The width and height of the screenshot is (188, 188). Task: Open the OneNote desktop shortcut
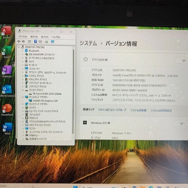pos(7,72)
